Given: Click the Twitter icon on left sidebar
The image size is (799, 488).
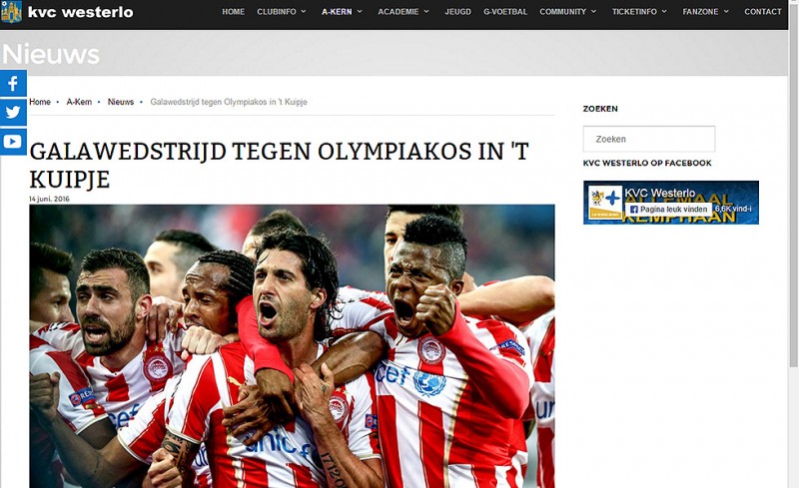Looking at the screenshot, I should [x=13, y=112].
